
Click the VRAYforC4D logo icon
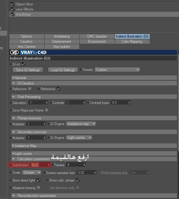14,52
